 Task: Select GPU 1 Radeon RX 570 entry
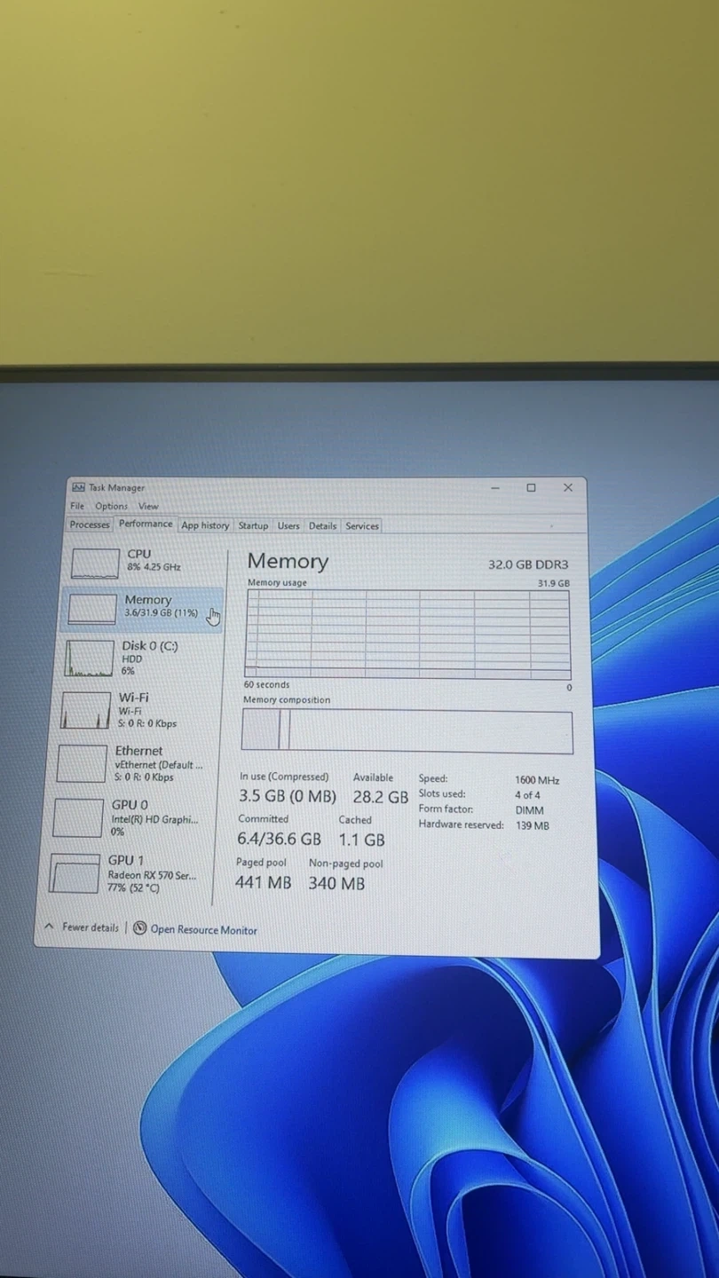click(75, 874)
